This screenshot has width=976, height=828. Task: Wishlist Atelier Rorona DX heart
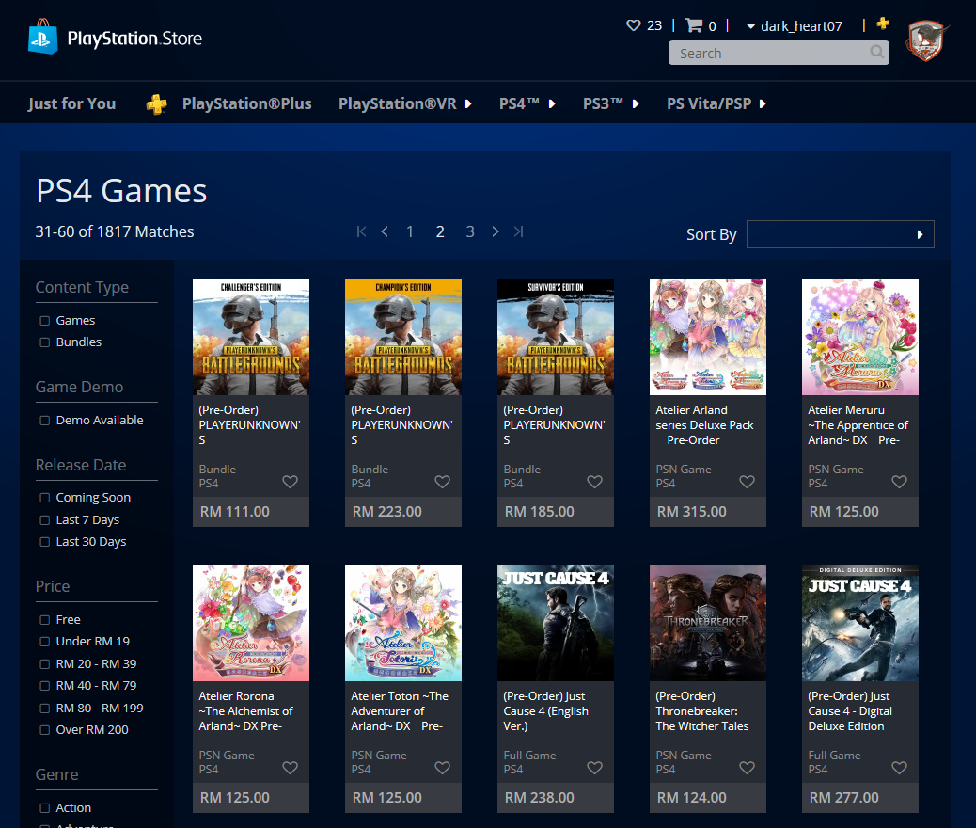click(290, 768)
